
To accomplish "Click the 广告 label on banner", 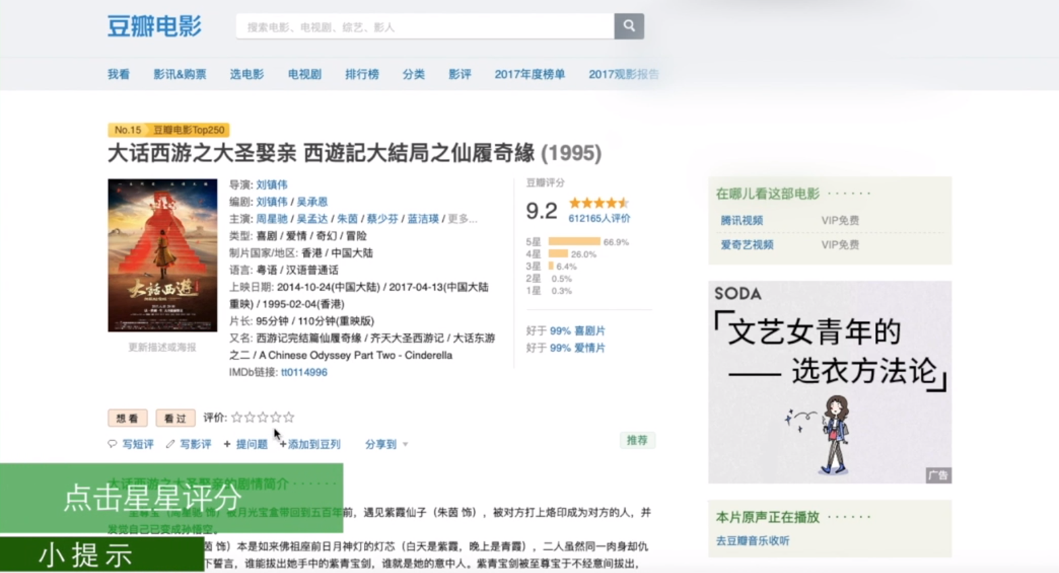I will [x=938, y=476].
